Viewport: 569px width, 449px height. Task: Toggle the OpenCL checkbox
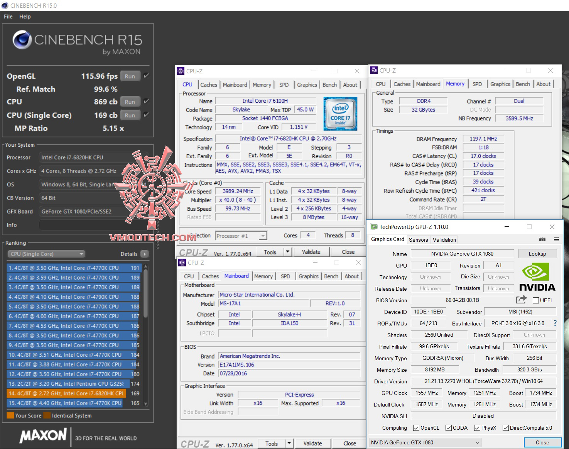tap(416, 428)
